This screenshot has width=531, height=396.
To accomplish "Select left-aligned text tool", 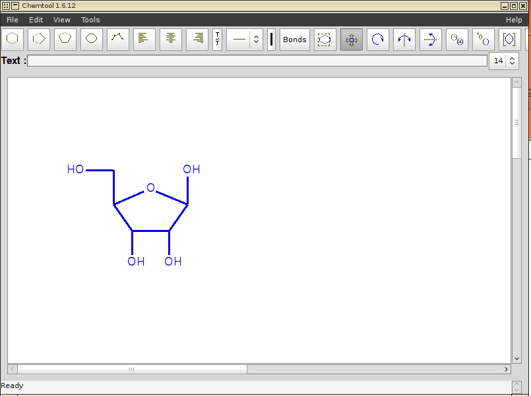I will point(144,40).
